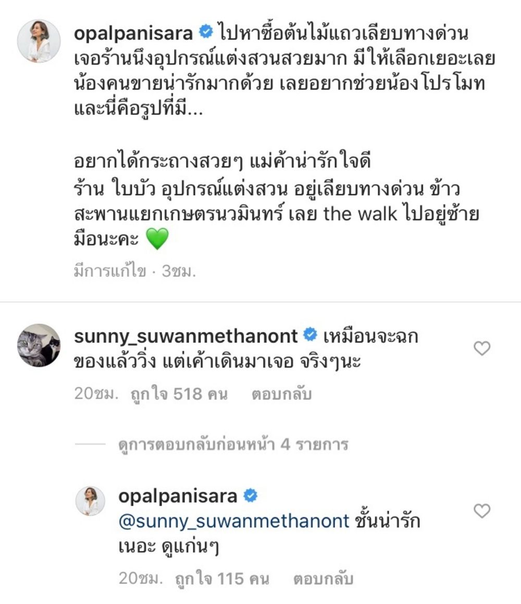Open opalpanisara username on the reply

tap(178, 497)
